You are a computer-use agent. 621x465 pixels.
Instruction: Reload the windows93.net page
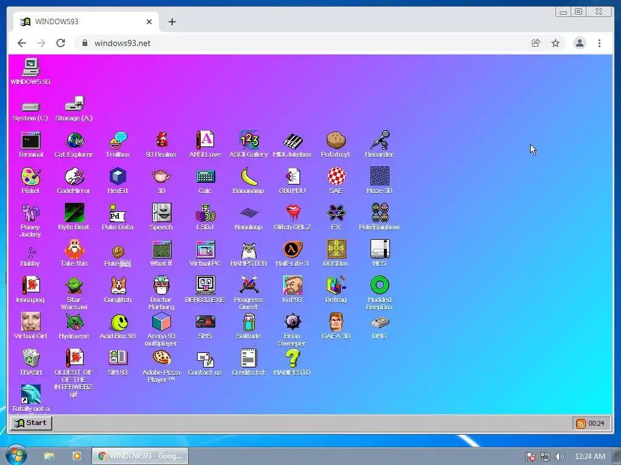pyautogui.click(x=61, y=43)
